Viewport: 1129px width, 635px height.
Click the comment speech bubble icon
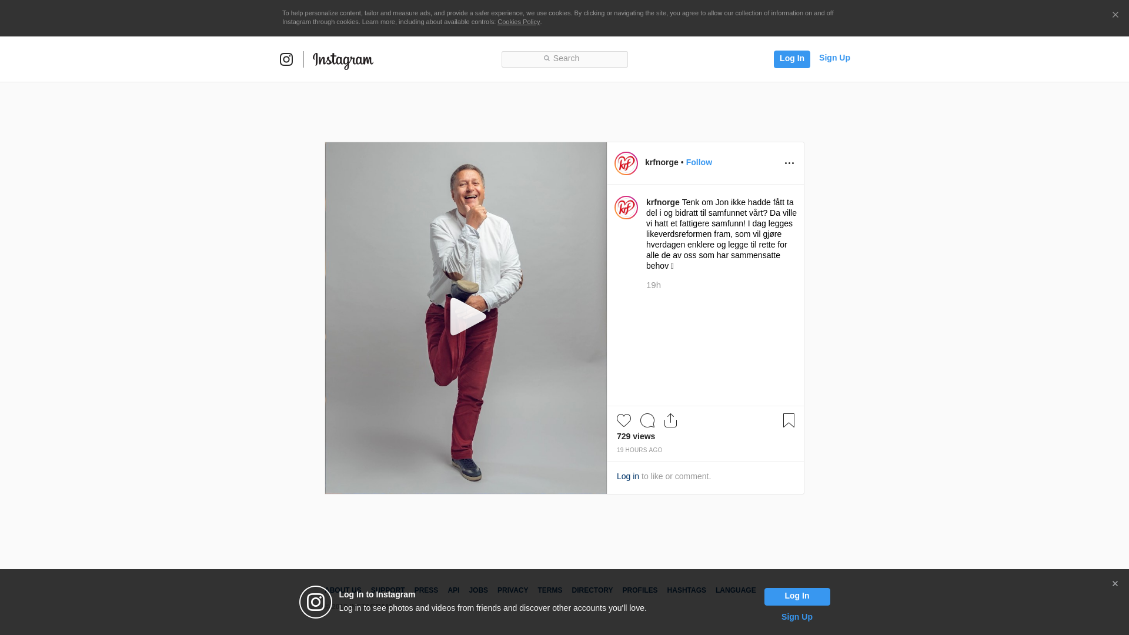click(647, 420)
